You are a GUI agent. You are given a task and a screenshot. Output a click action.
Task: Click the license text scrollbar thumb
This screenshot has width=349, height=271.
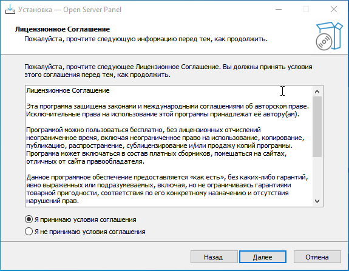(x=317, y=127)
